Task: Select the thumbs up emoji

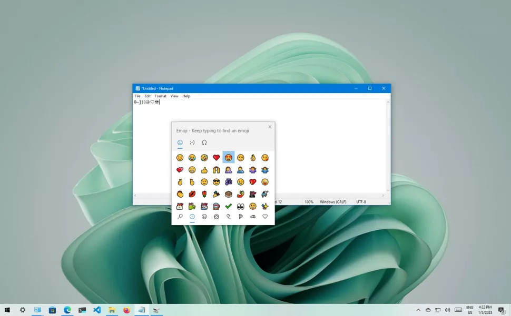Action: point(204,170)
